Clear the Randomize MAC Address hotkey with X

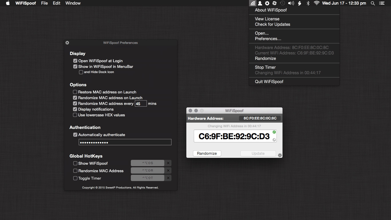(x=168, y=171)
